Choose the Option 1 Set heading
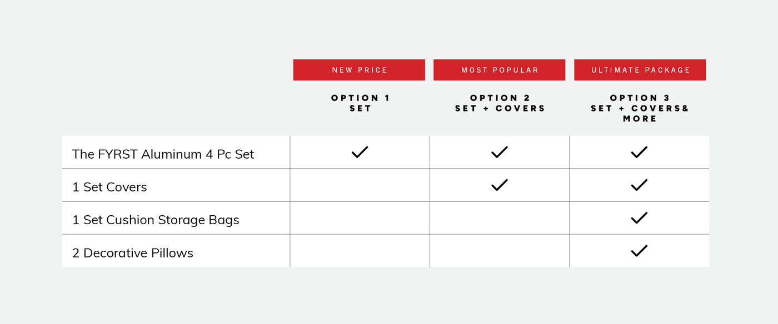Screen dimensions: 778x324 tap(360, 103)
